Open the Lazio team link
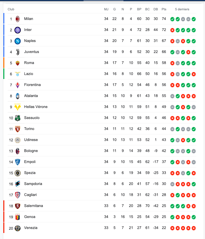The height and width of the screenshot is (239, 205). [x=29, y=74]
